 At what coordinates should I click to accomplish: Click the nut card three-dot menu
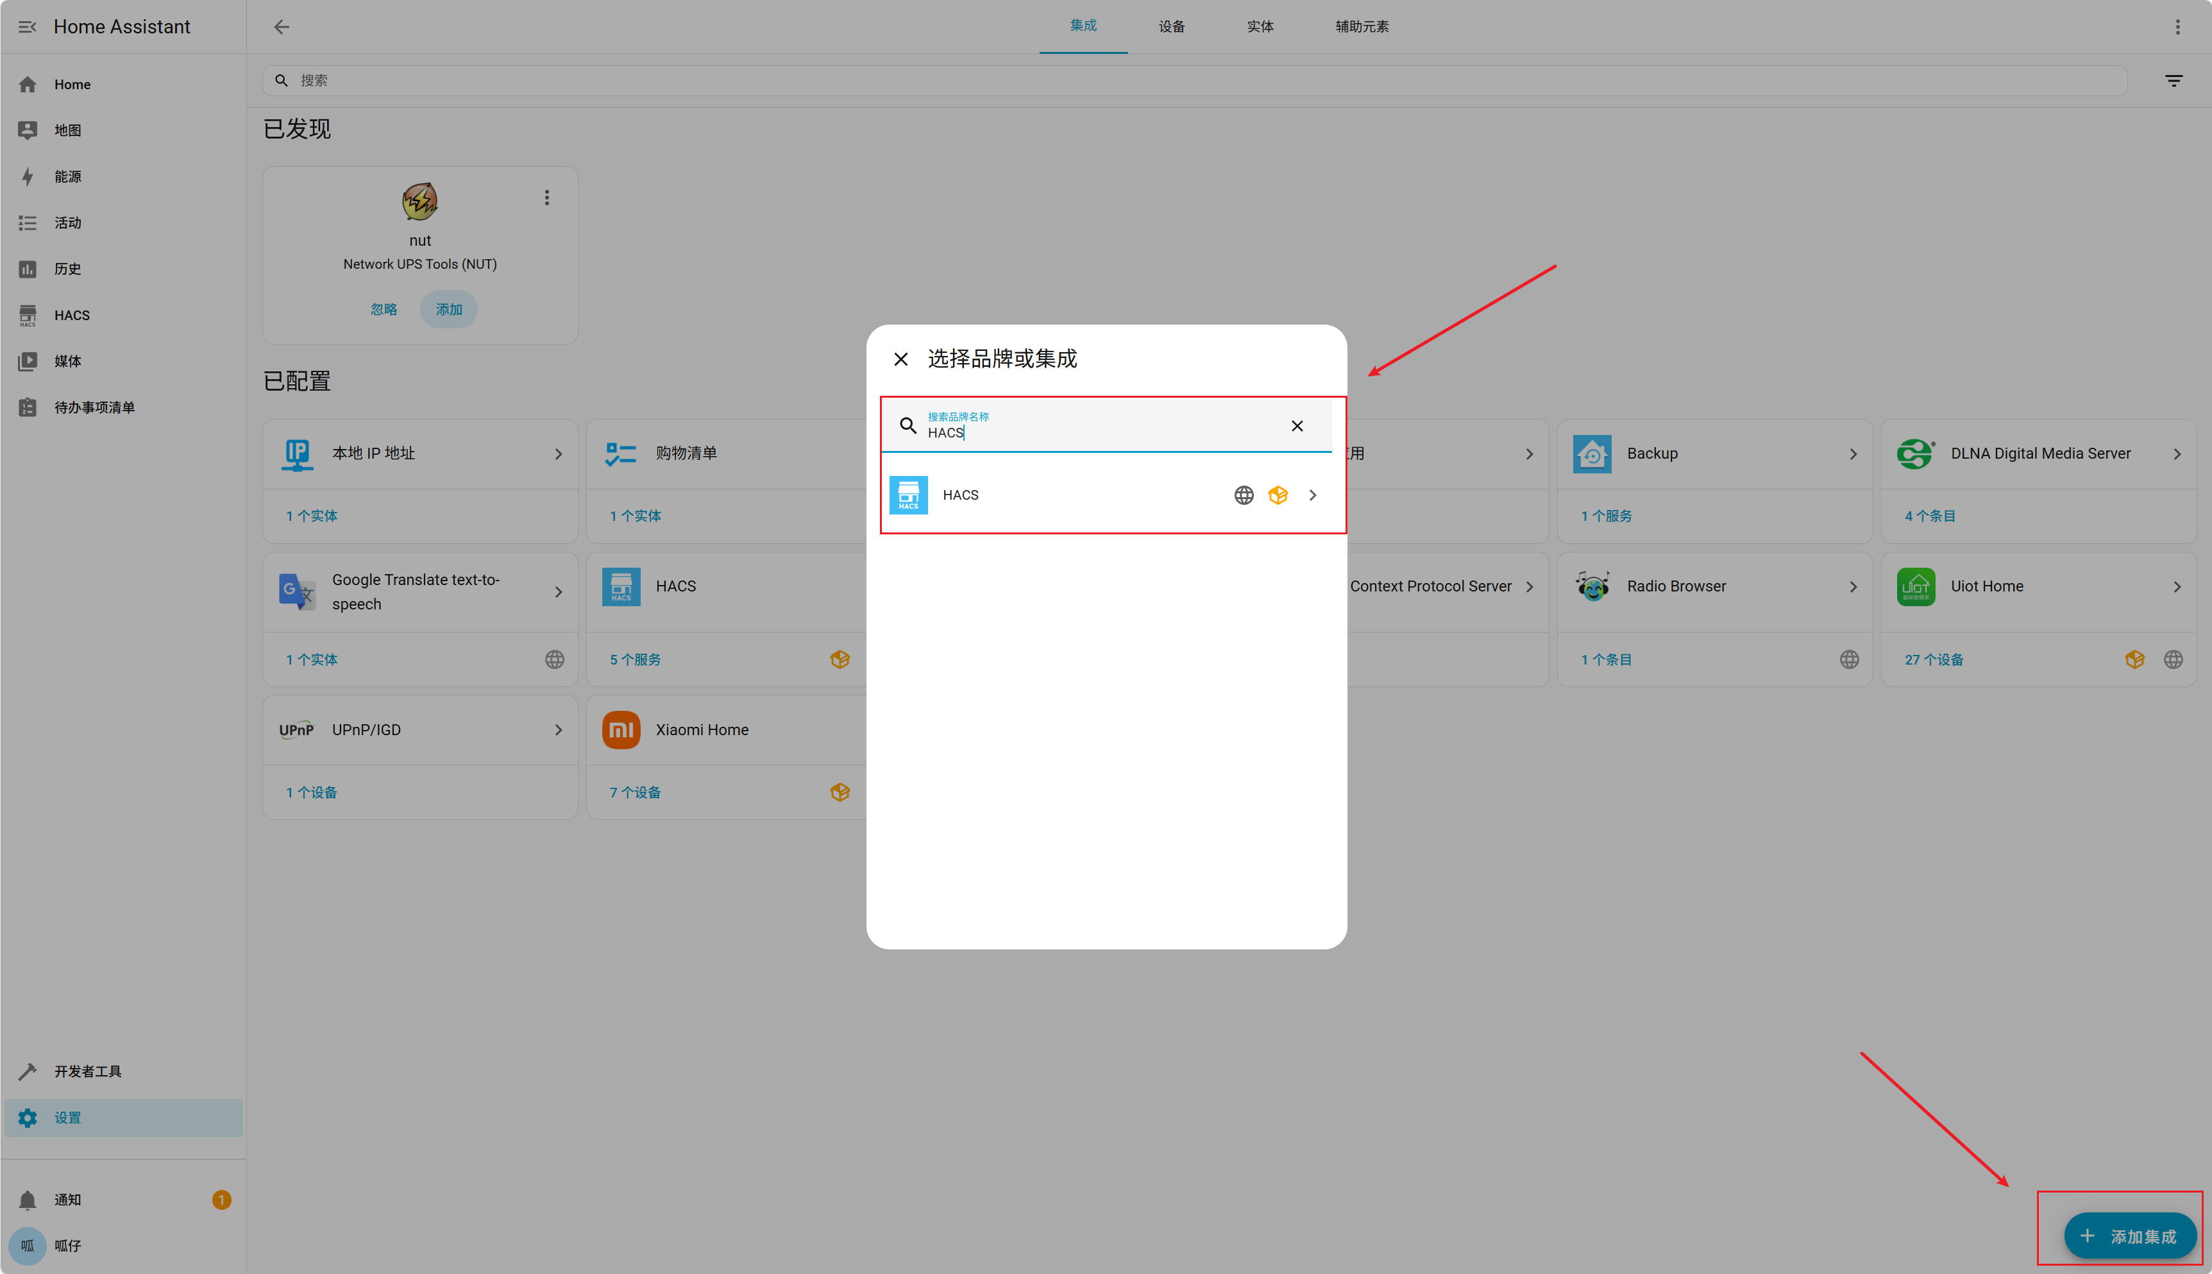coord(546,198)
